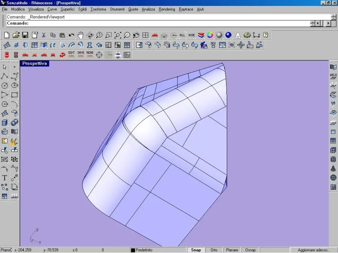Viewport: 338px width, 253px height.
Task: Open the File menu
Action: (4, 9)
